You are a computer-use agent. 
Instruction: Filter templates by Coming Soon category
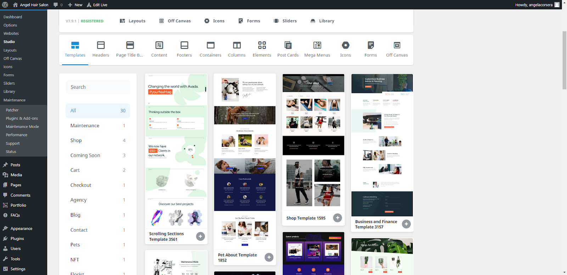(x=98, y=155)
